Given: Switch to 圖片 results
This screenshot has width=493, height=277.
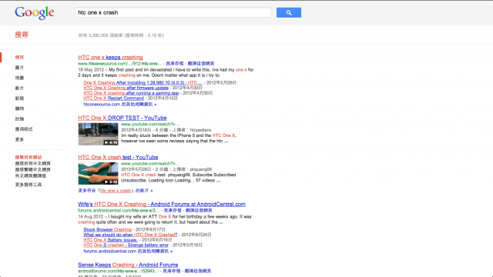Looking at the screenshot, I should (19, 68).
